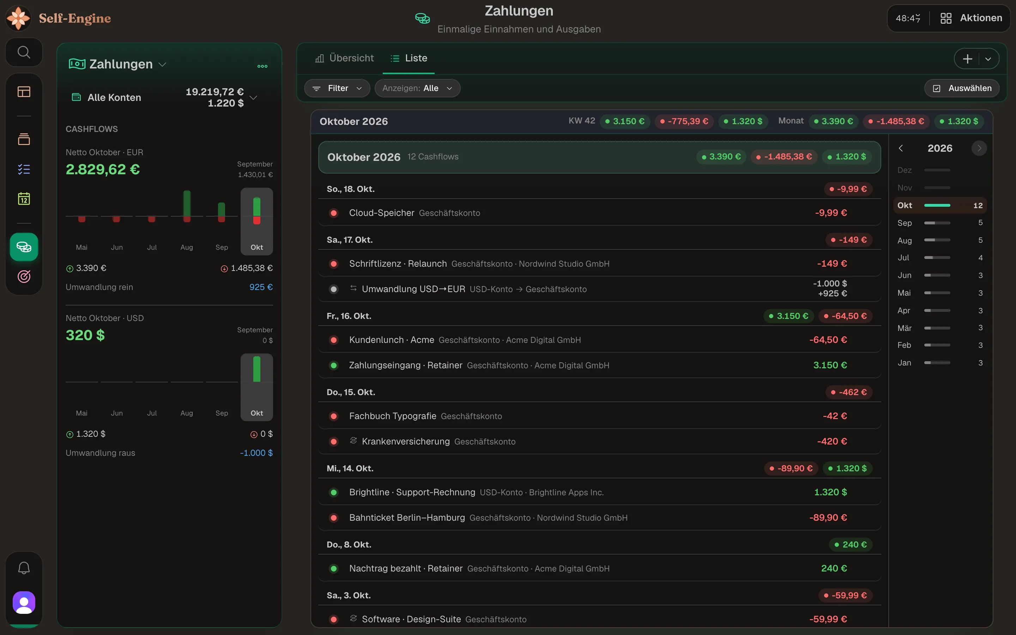This screenshot has height=635, width=1016.
Task: Open notifications bell icon
Action: pos(24,568)
